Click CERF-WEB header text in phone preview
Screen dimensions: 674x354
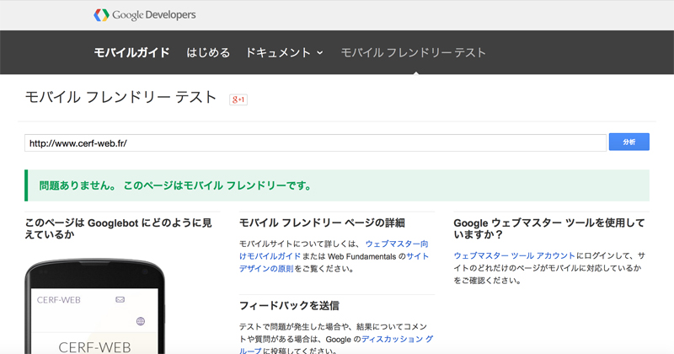[x=58, y=300]
